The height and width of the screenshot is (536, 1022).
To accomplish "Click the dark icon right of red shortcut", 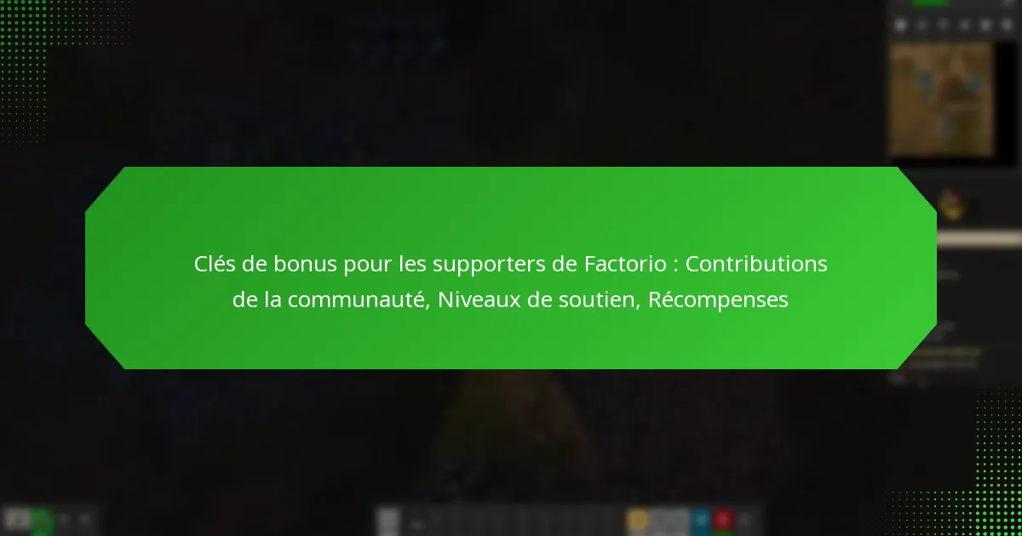I will 745,520.
